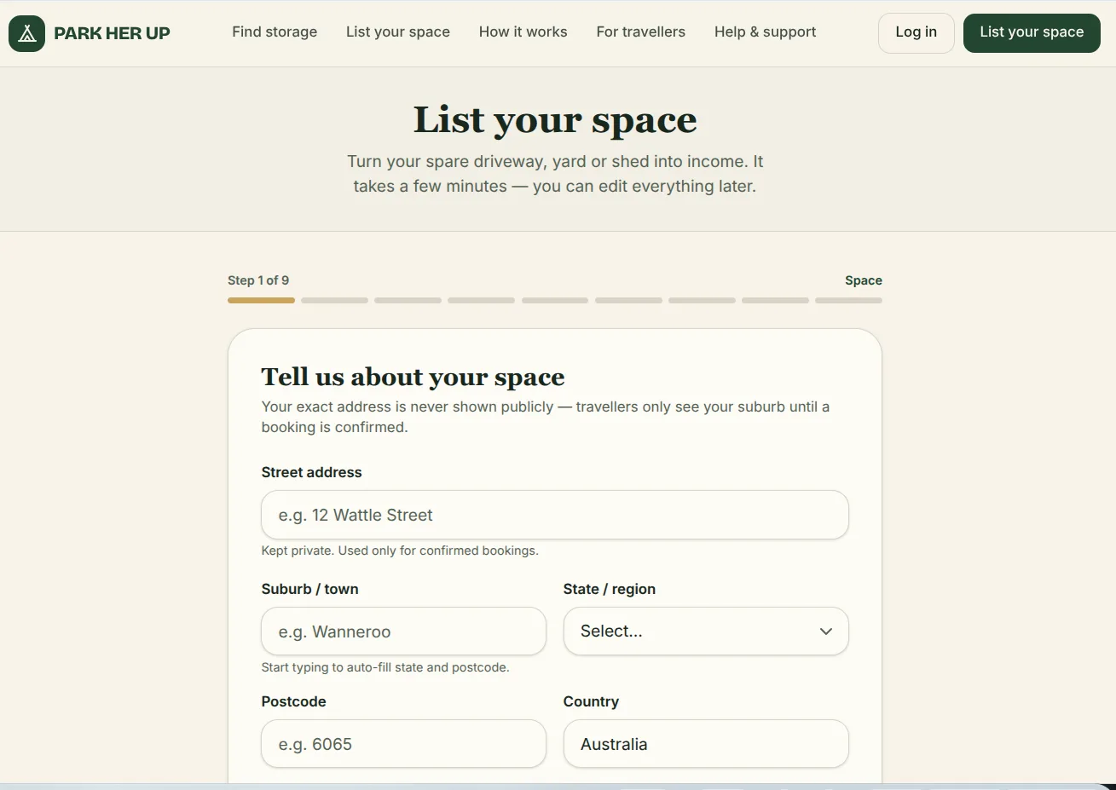
Task: Click the 'List your space' page title
Action: 555,120
